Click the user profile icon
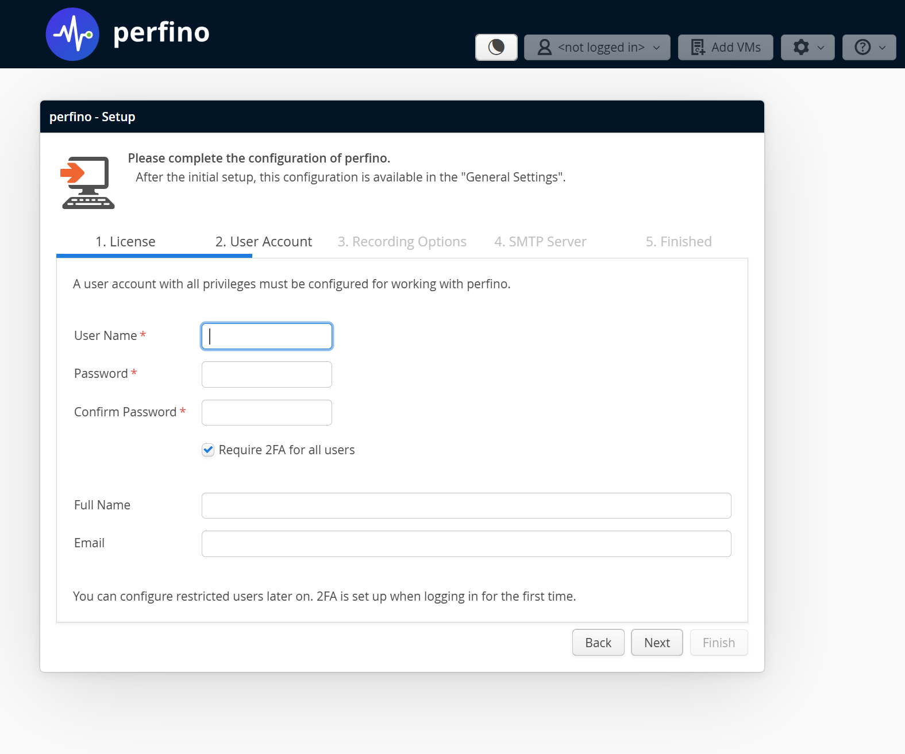Screen dimensions: 905x754 [x=544, y=47]
